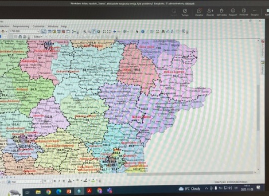Viewport: 269px width, 196px height.
Task: Click the fill color button
Action: pos(78,181)
